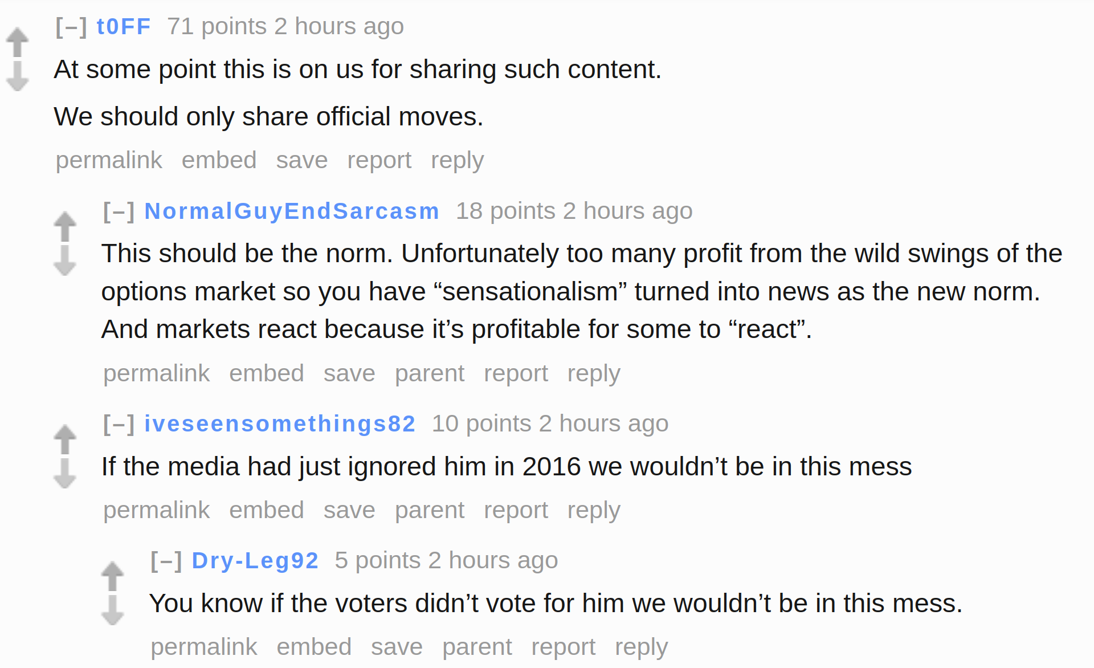Report iveseensomethings82's comment
1094x668 pixels.
pyautogui.click(x=516, y=510)
